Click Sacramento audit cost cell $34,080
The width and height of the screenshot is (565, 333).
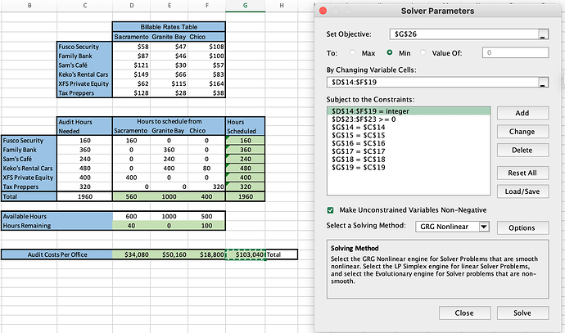coord(132,254)
